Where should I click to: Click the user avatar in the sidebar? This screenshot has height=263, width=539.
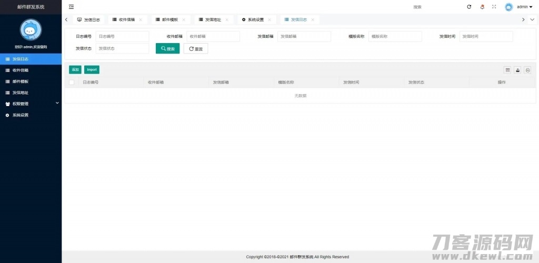31,30
